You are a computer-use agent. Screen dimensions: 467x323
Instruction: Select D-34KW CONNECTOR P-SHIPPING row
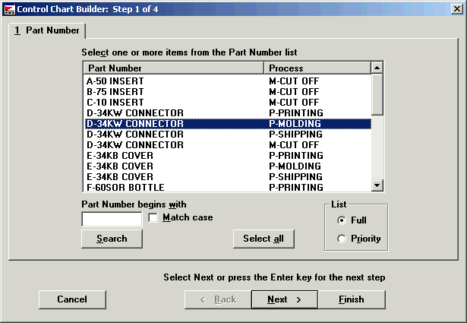click(226, 134)
